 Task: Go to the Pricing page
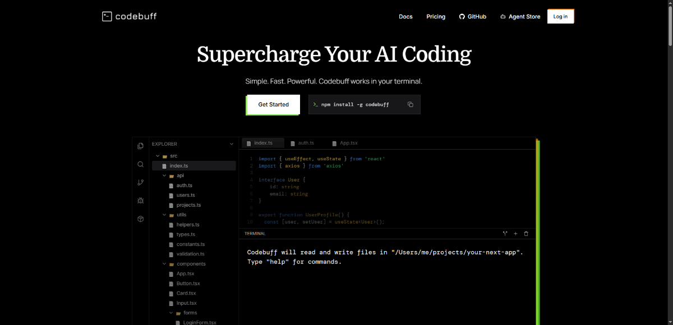[x=436, y=17]
